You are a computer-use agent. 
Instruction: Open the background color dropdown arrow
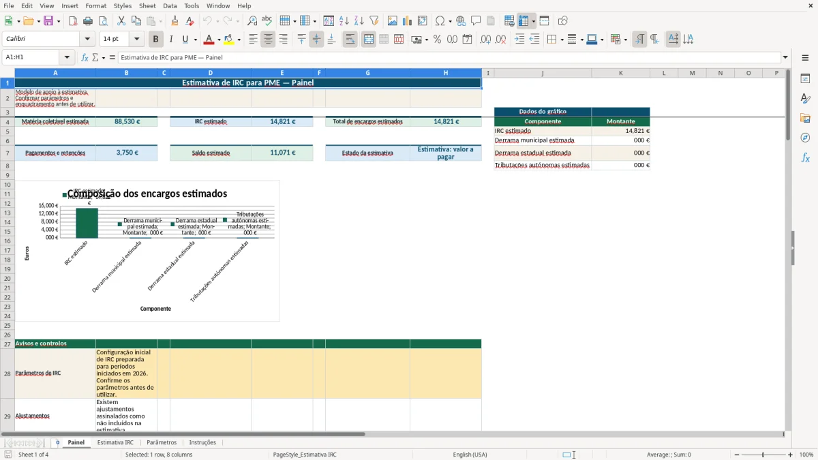239,40
